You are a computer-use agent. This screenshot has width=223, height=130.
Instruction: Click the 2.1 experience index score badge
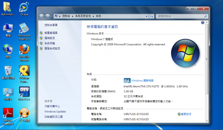coord(127,81)
